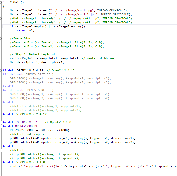The image size is (177, 176).
Task: Click '#if defined( OPENCV_SURF_BF )' line
Action: 28,90
